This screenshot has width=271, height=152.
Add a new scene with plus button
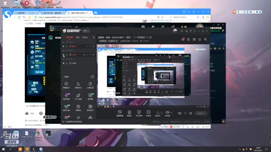click(x=94, y=37)
